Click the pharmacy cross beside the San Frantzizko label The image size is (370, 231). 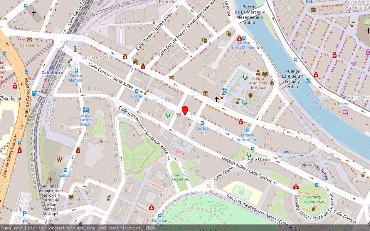(x=125, y=57)
